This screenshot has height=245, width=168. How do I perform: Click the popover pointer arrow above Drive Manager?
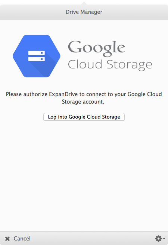(x=84, y=3)
